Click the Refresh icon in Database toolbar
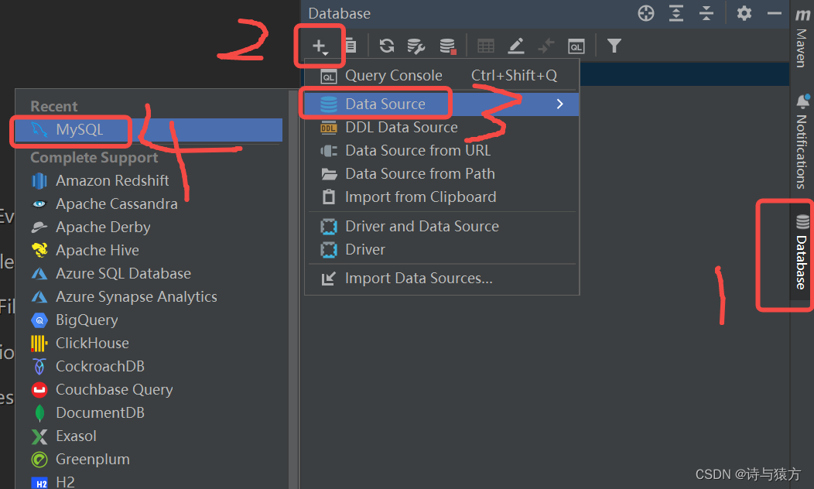 (x=387, y=46)
